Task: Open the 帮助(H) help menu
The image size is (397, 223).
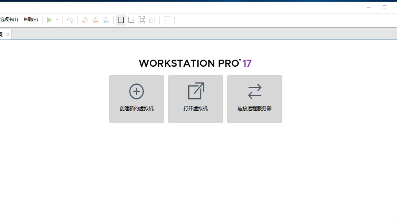Action: click(30, 19)
